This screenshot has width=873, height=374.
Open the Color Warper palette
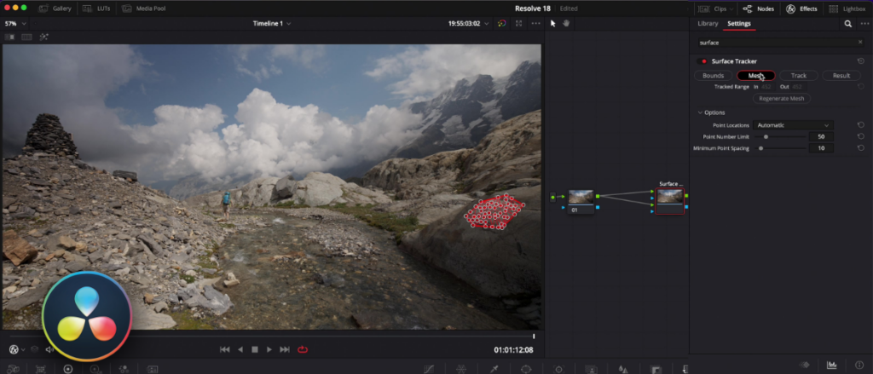pos(461,369)
